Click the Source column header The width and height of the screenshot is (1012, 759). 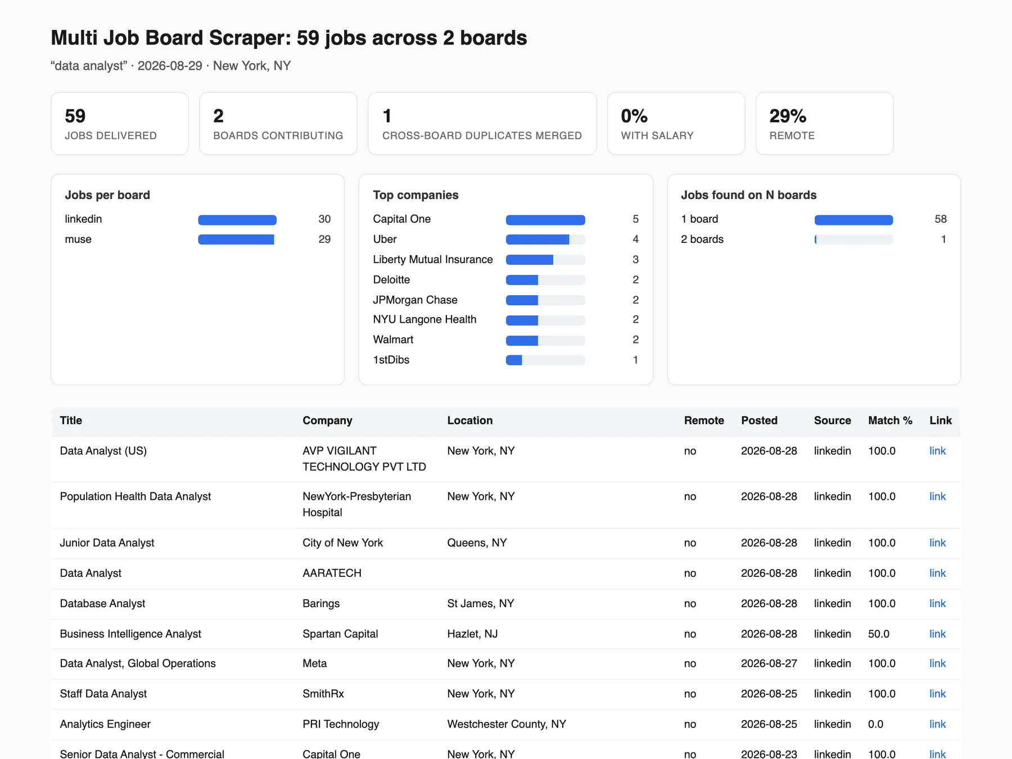[x=832, y=421]
